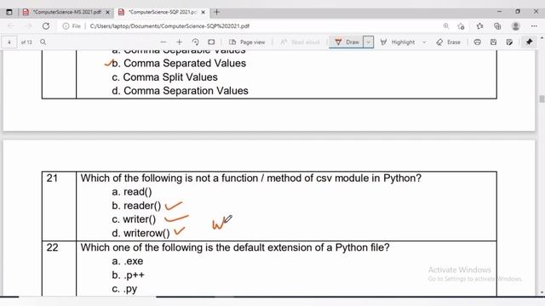Image resolution: width=545 pixels, height=306 pixels.
Task: Click the scrollbar down arrow
Action: click(542, 292)
